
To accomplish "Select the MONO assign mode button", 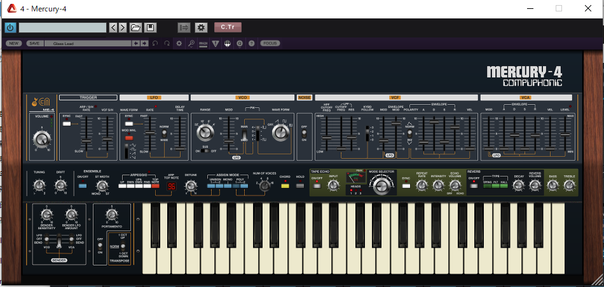I will tap(228, 186).
